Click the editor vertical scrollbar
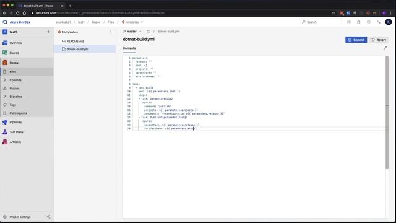396x223 pixels. tap(387, 113)
